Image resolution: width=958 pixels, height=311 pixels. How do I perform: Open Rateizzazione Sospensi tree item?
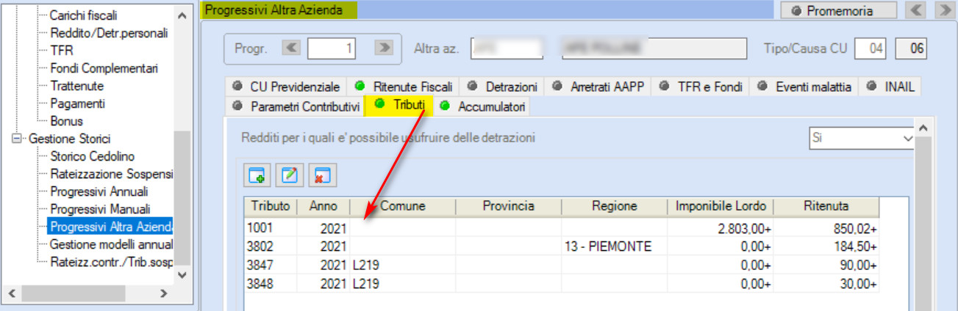[x=111, y=174]
